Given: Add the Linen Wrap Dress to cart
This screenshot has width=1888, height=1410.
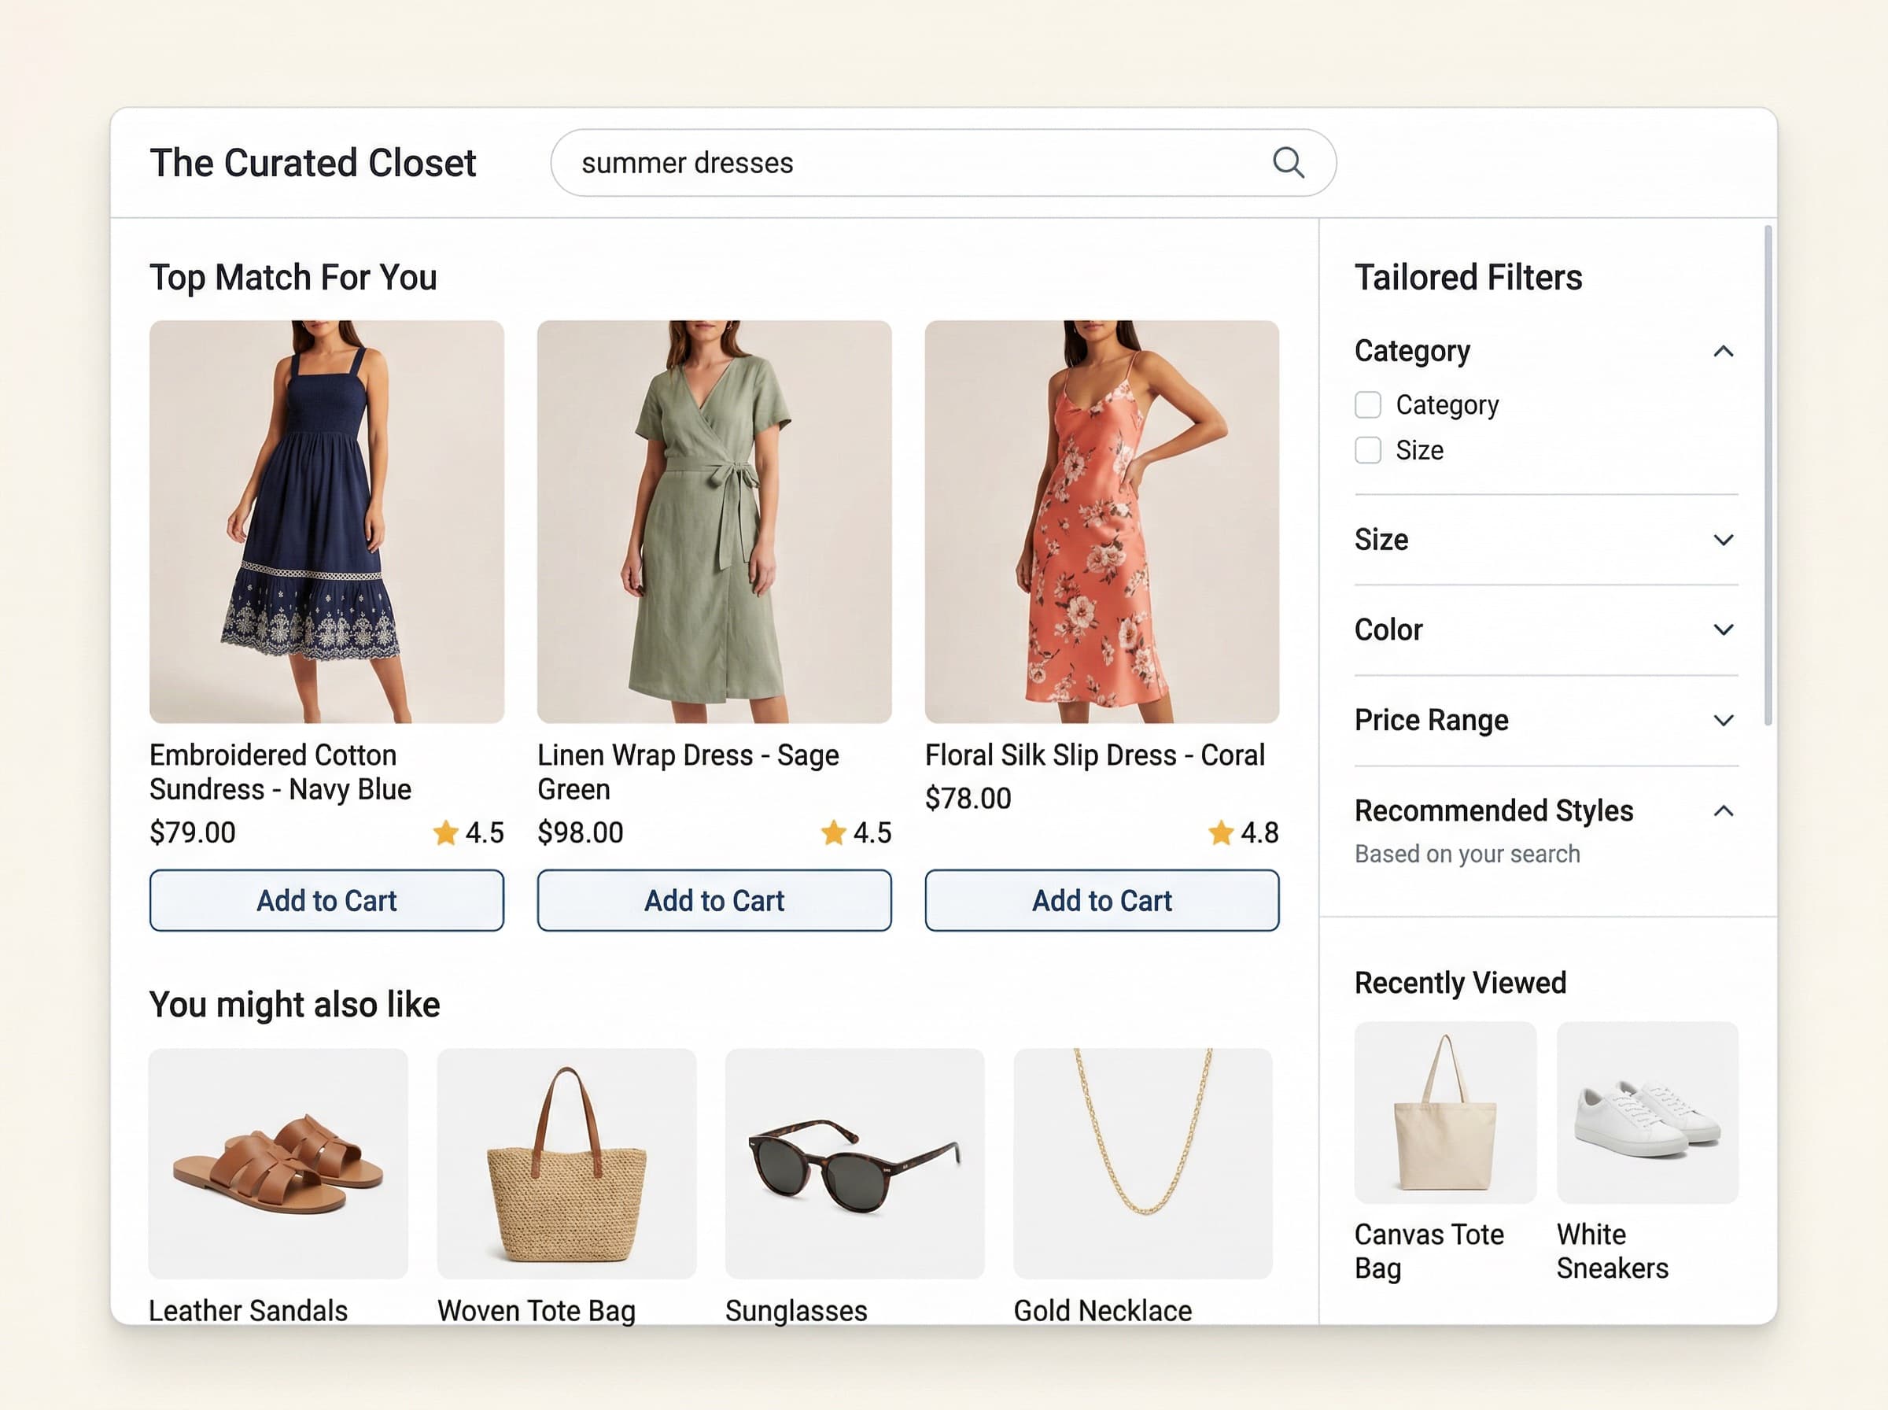Looking at the screenshot, I should [714, 900].
